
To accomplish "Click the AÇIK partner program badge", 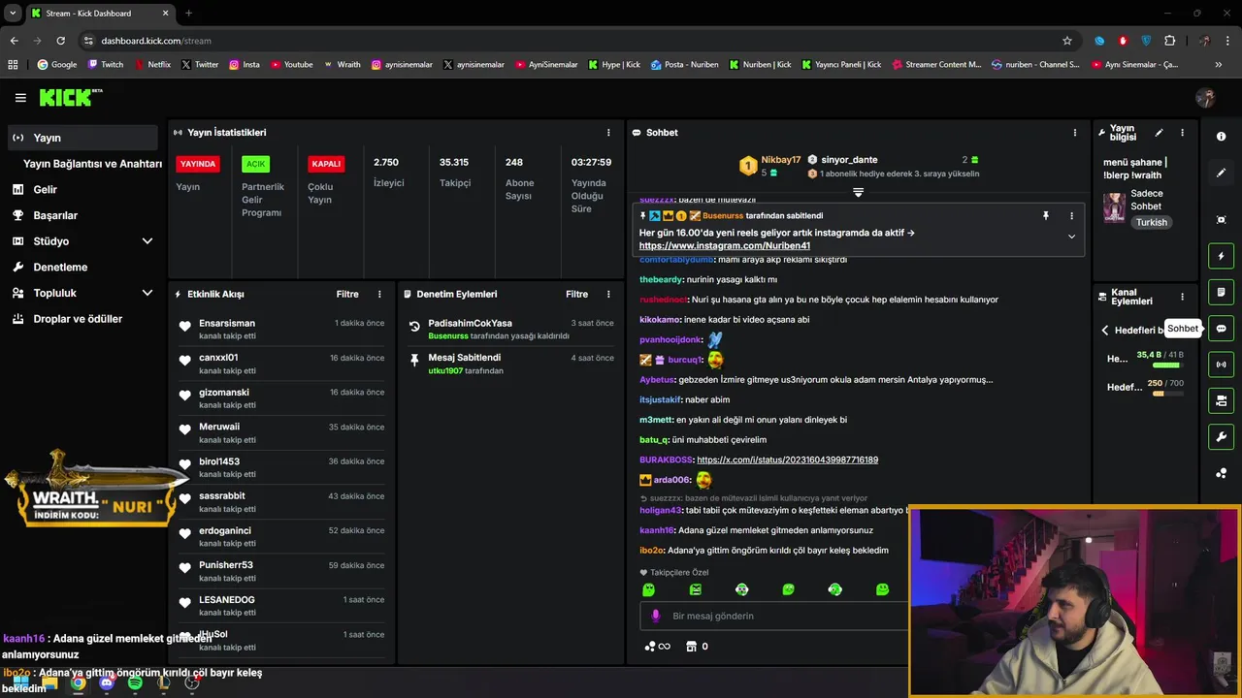I will coord(255,164).
